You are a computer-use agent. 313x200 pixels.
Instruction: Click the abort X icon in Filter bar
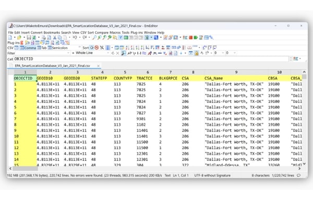tap(117, 53)
